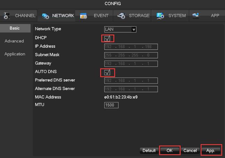Click the IP Address field
Viewport: 225px width, 158px height.
coord(131,47)
